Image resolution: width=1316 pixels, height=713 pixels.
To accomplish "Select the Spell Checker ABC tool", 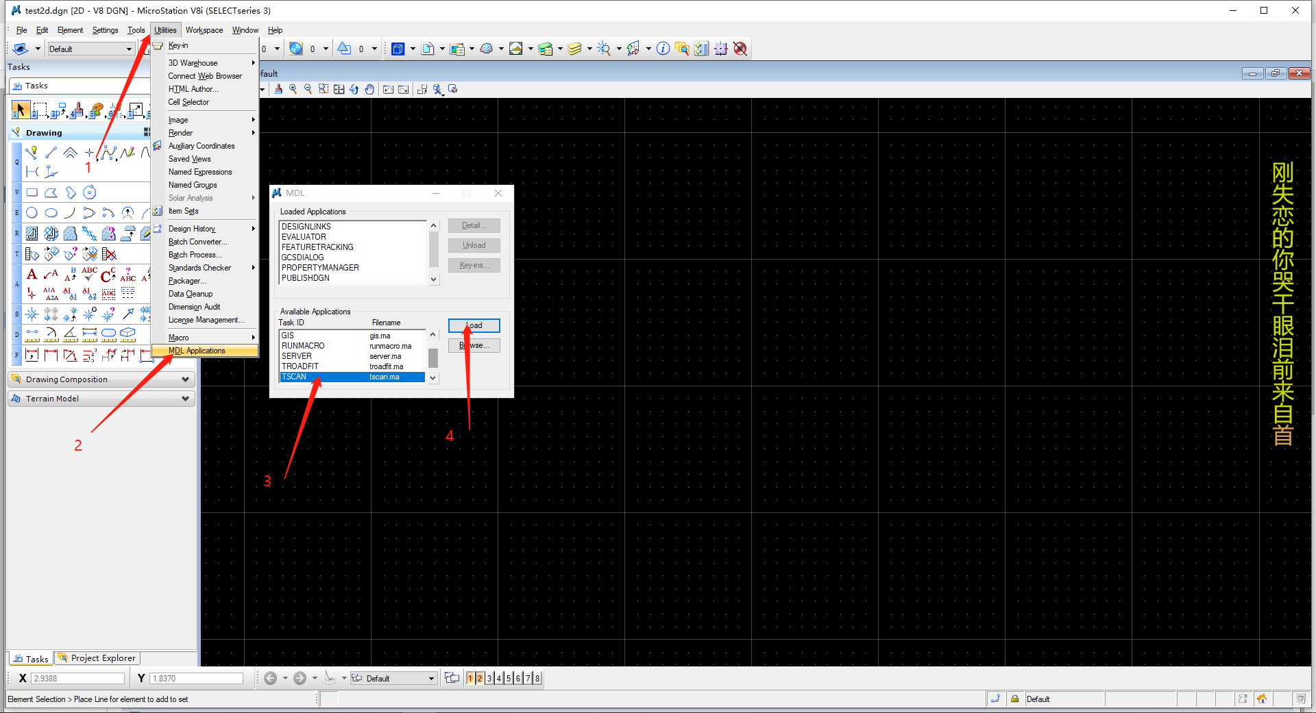I will coord(89,275).
